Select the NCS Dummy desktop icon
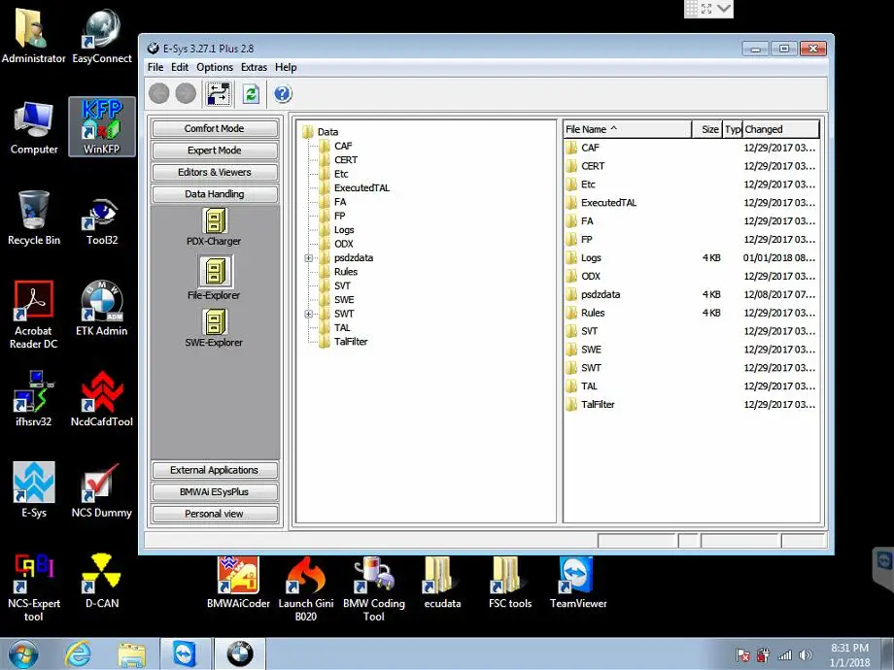The image size is (894, 670). (x=102, y=489)
